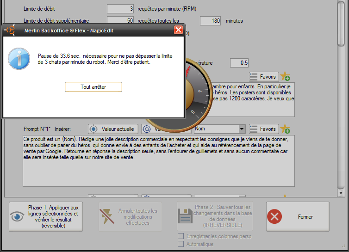Click Phase 2 Sauver tous les changements
Viewport: 349px width, 252px height.
pyautogui.click(x=215, y=216)
